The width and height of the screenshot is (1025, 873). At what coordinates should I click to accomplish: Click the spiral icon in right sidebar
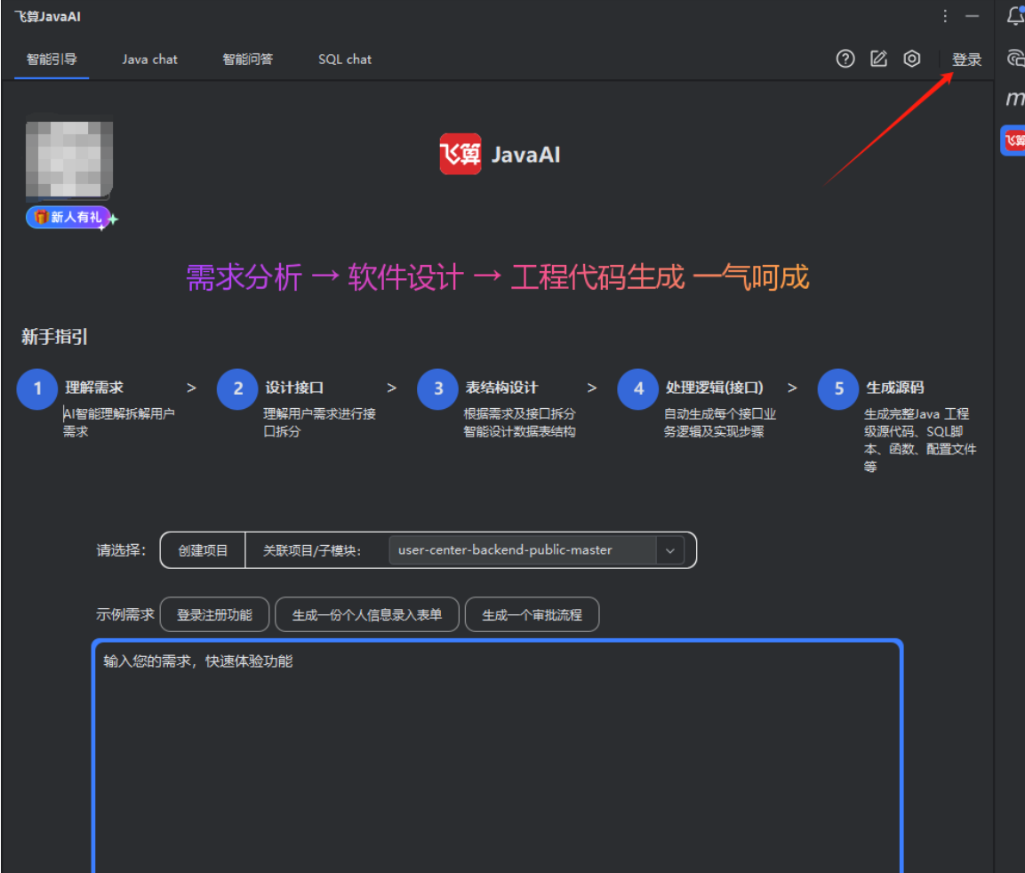(x=1015, y=59)
